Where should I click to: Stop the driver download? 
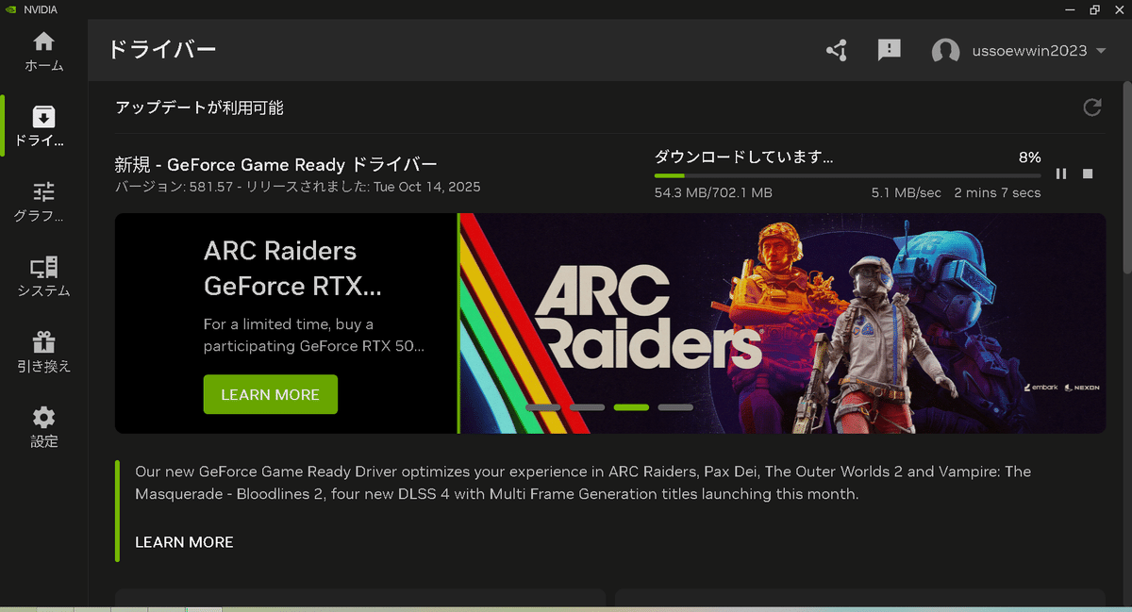click(x=1088, y=174)
